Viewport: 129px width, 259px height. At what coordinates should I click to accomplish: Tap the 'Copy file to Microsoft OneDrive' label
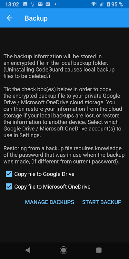click(x=52, y=187)
